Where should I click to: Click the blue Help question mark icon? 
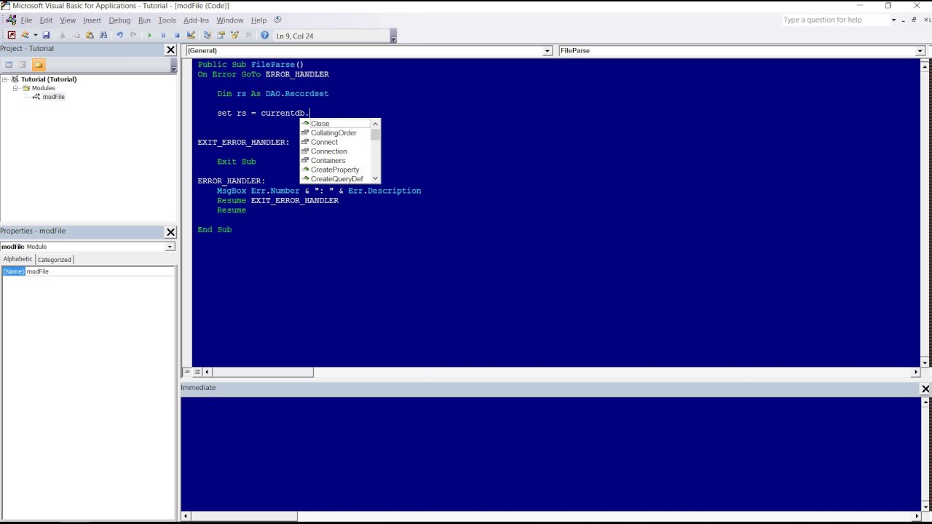click(x=264, y=35)
